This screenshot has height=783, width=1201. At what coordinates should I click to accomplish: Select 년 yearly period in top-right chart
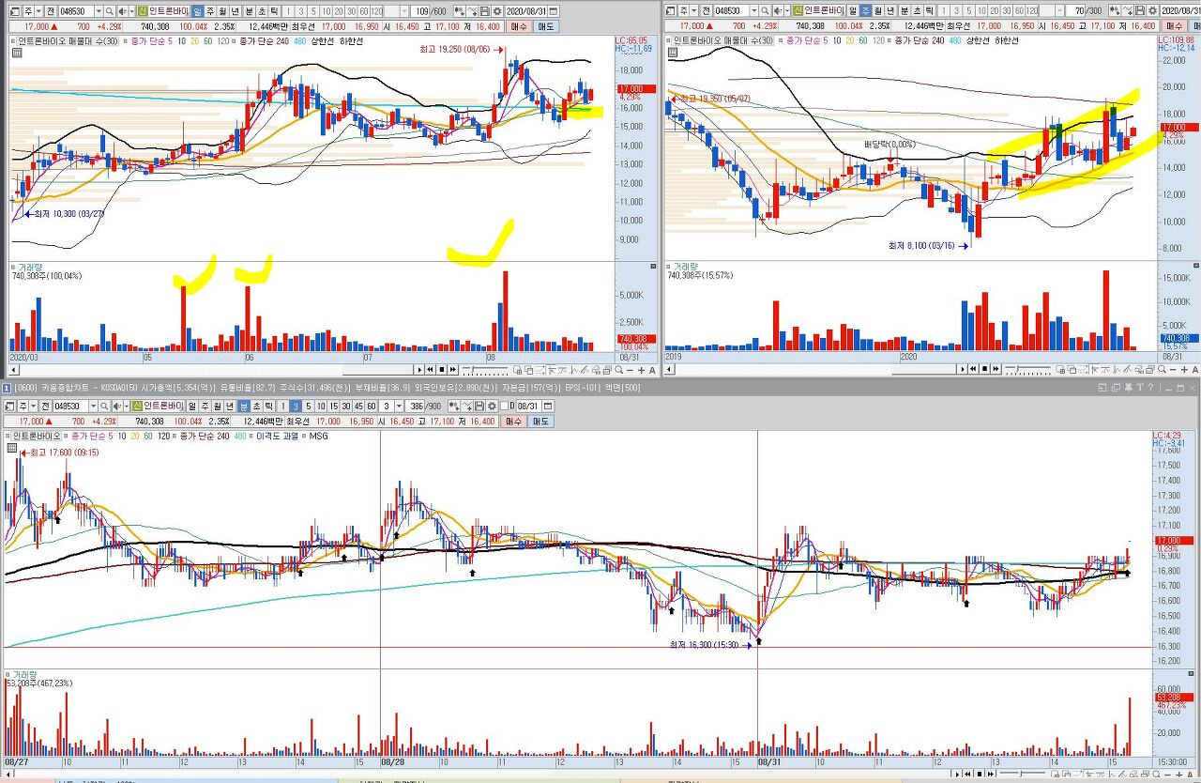[890, 10]
